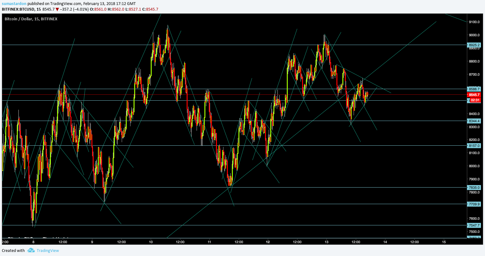Click date label 15 on time axis

(x=444, y=242)
